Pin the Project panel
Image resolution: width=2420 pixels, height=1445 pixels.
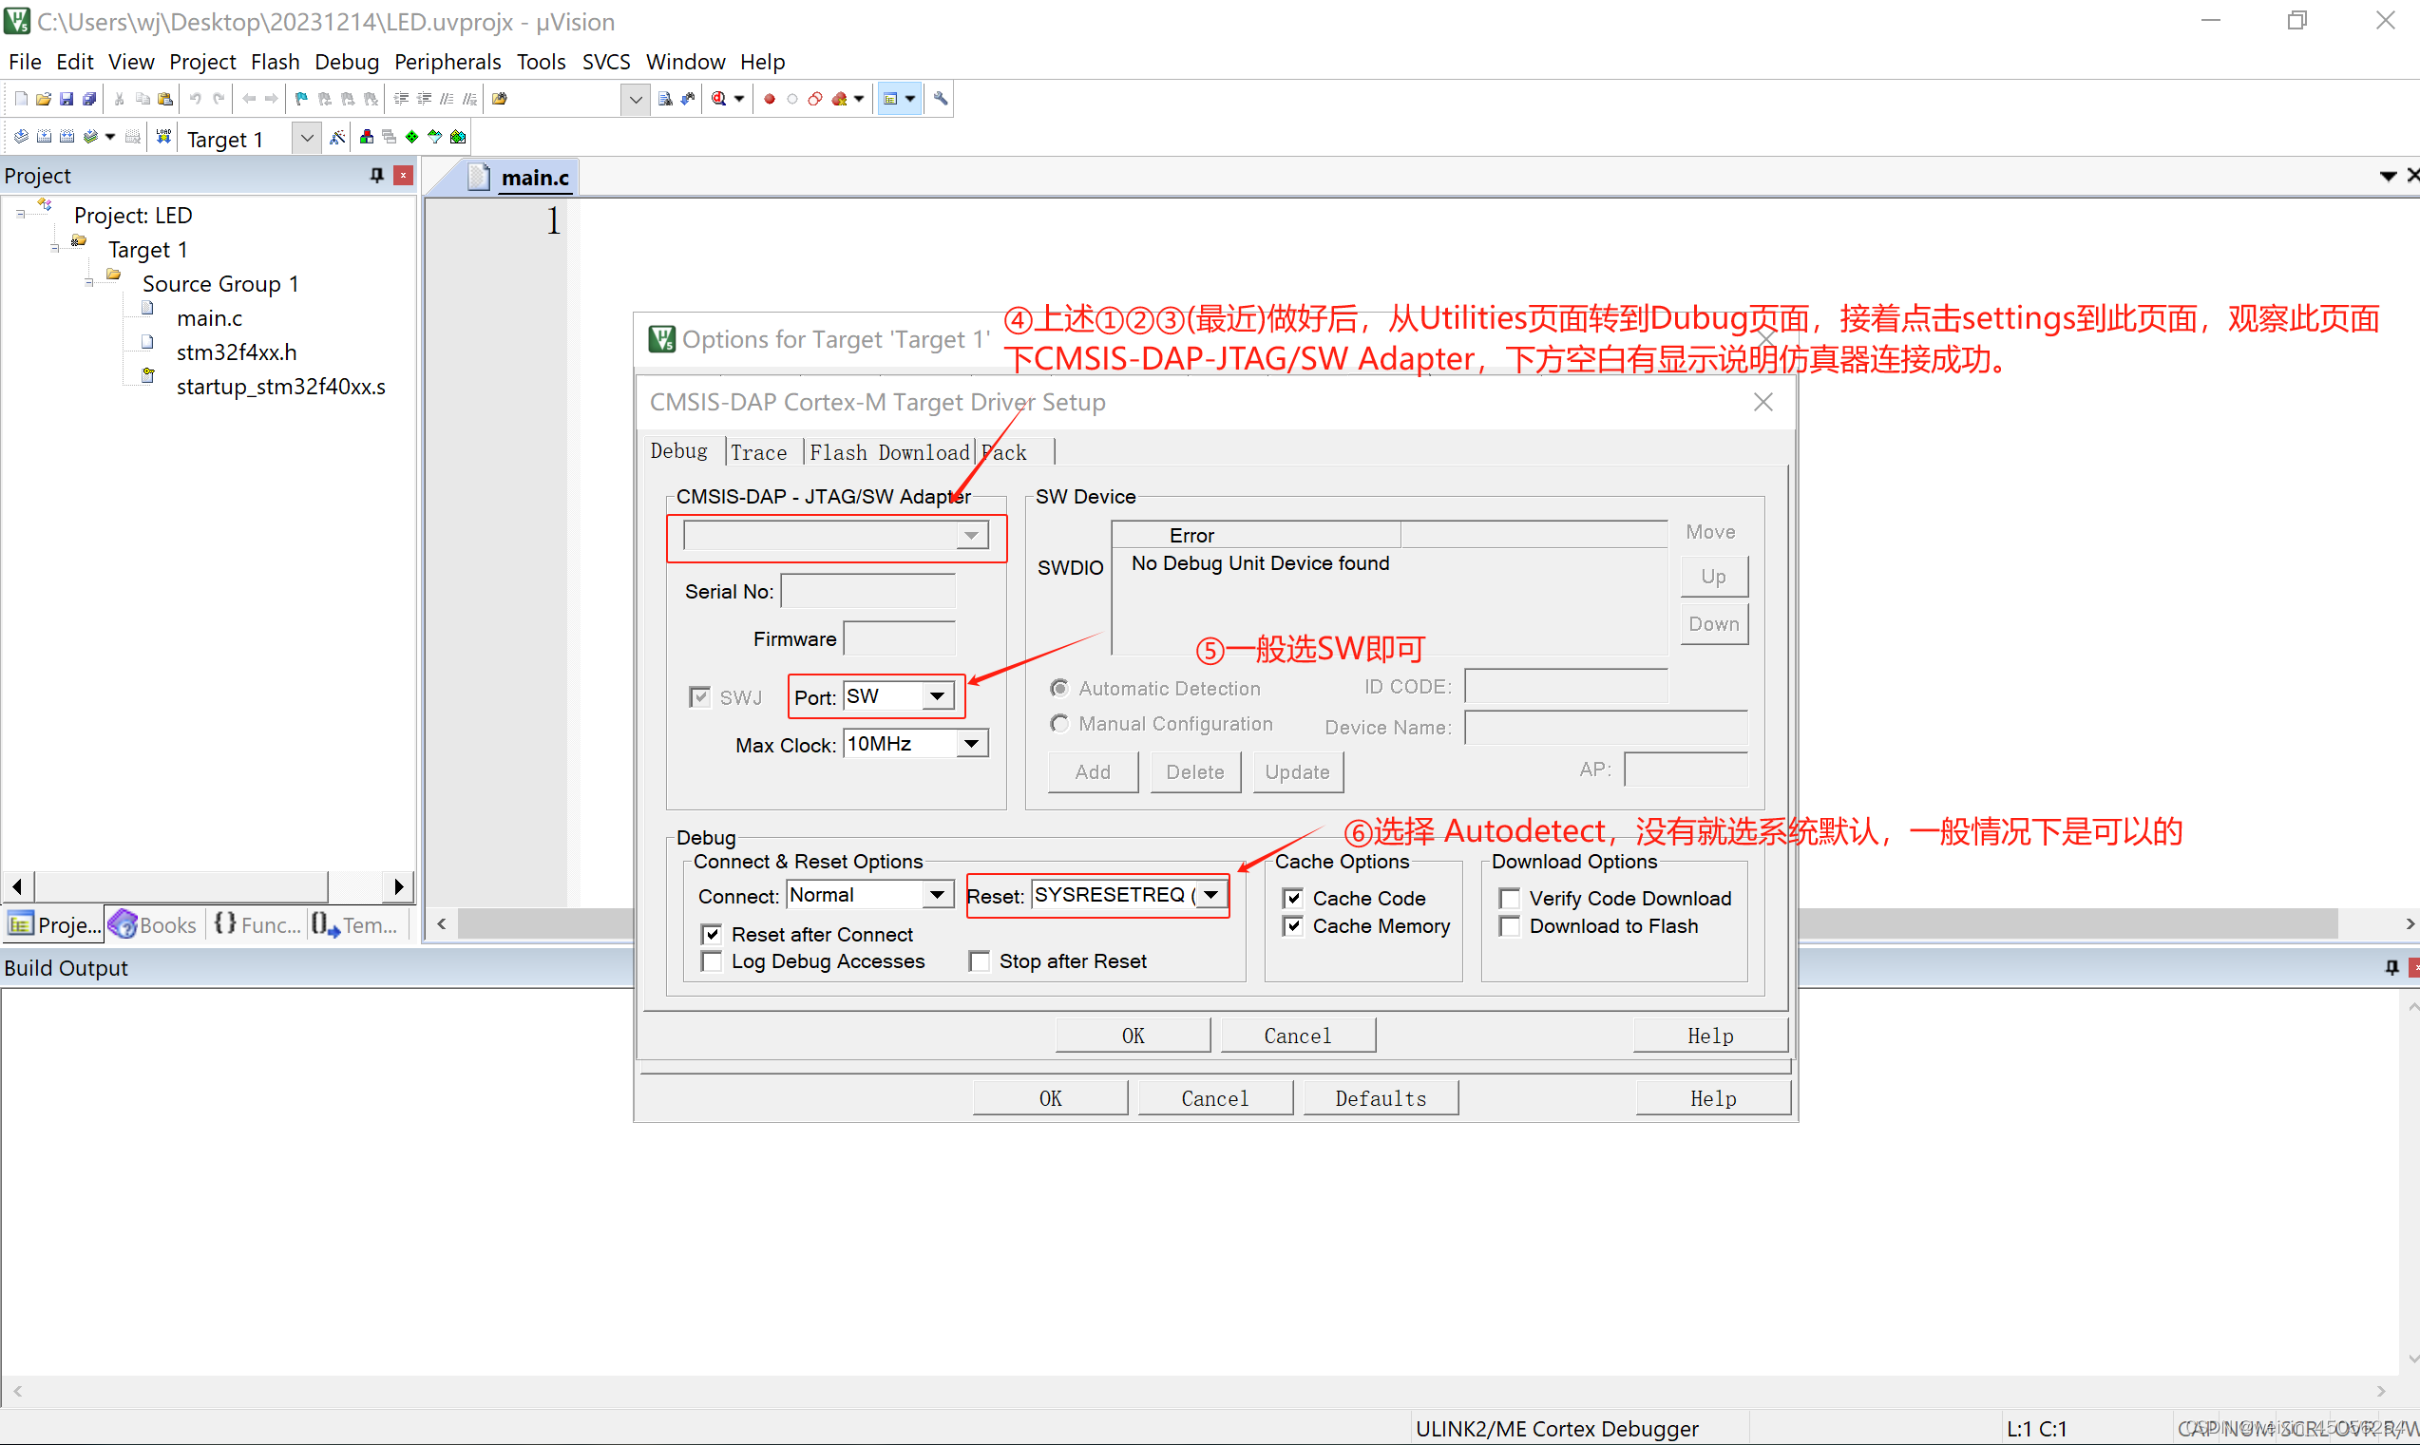377,175
